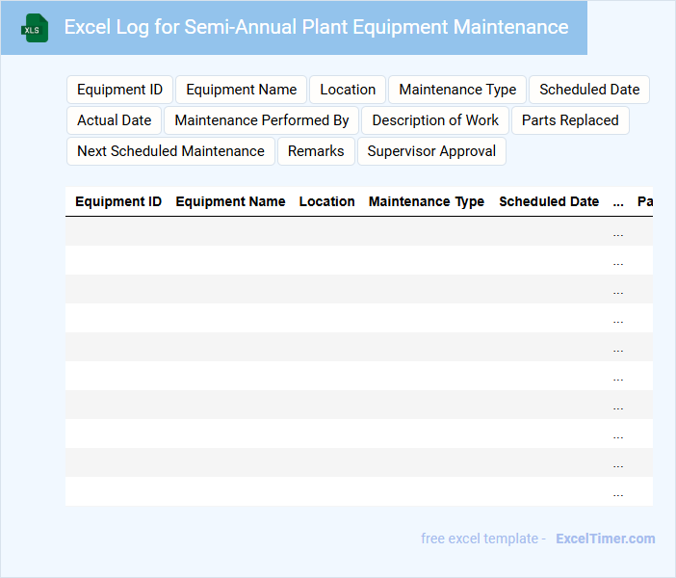Click the Scheduled Date column header
The width and height of the screenshot is (676, 578).
[549, 202]
